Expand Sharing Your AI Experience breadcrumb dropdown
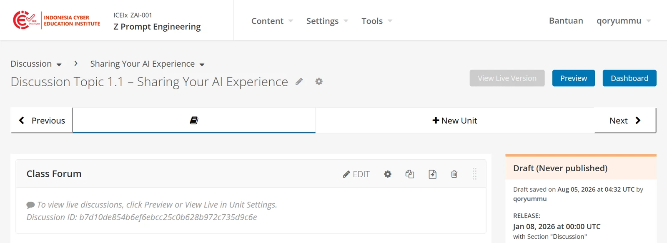667x243 pixels. 148,64
